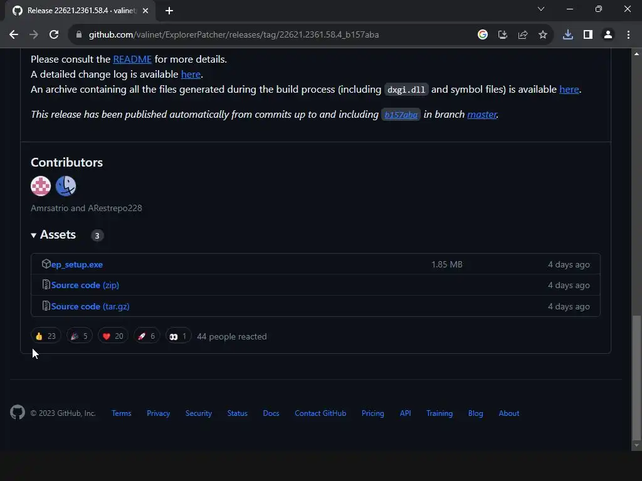Click the GitHub logo in footer
The width and height of the screenshot is (642, 481).
click(18, 412)
